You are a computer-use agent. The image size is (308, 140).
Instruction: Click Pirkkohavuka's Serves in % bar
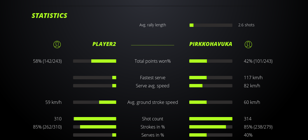tap(211, 135)
